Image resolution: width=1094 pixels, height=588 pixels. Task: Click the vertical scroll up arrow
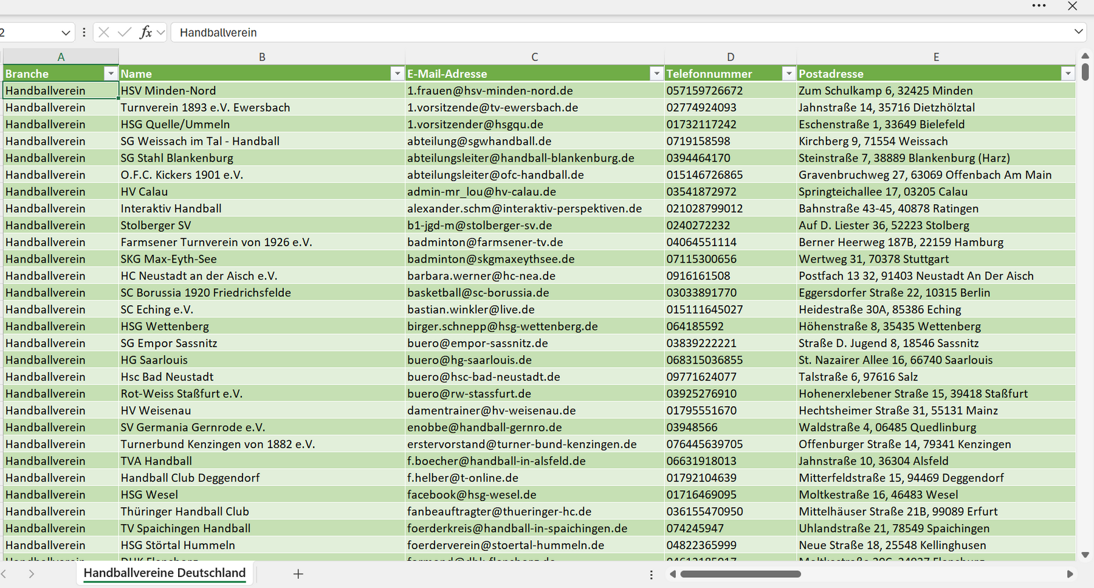pos(1085,56)
